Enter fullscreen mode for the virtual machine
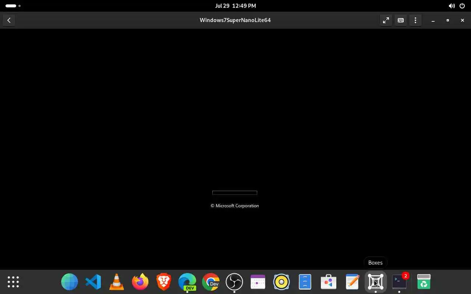The image size is (471, 294). (x=386, y=20)
